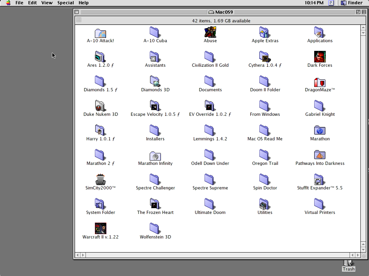Select the Civilization II Gold folder
369x276 pixels.
[x=210, y=57]
